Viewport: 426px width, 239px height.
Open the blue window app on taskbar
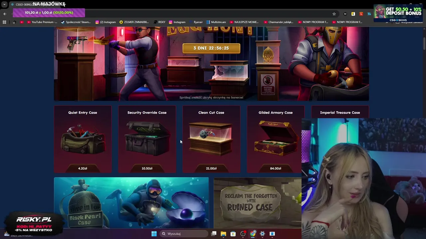tap(272, 234)
